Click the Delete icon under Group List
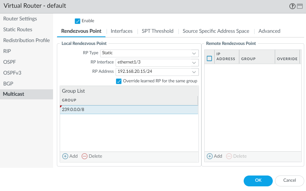306x191 pixels. pyautogui.click(x=85, y=156)
